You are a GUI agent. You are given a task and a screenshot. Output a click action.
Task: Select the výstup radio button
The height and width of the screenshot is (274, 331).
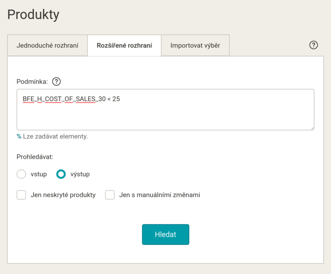point(61,174)
